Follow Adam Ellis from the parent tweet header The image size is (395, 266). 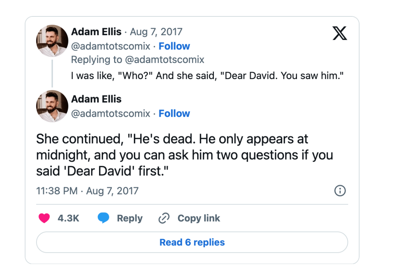[174, 46]
